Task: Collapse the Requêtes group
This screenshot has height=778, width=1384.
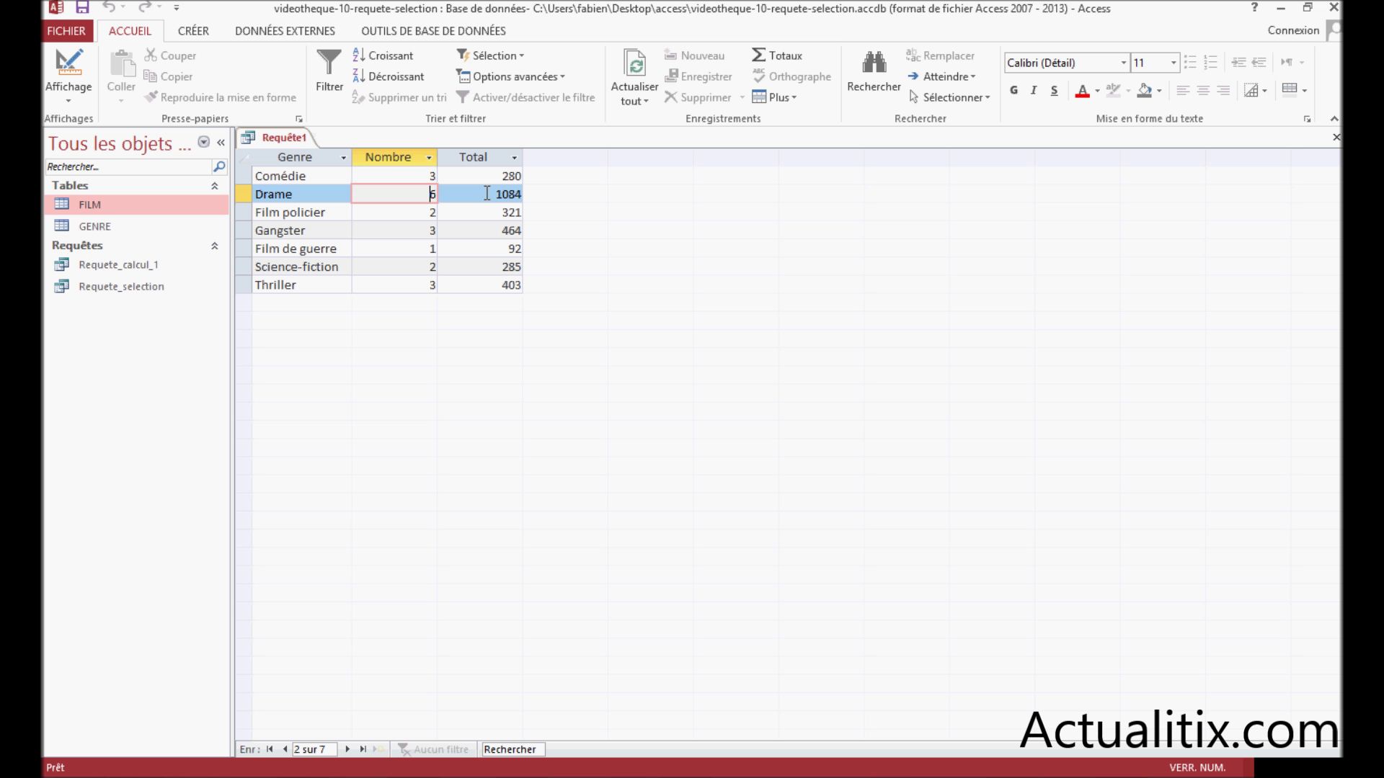Action: [x=214, y=246]
